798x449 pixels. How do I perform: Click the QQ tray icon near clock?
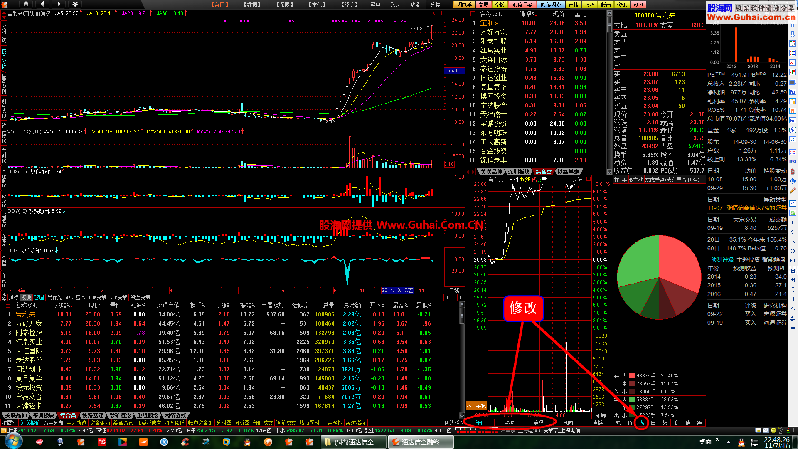click(741, 442)
